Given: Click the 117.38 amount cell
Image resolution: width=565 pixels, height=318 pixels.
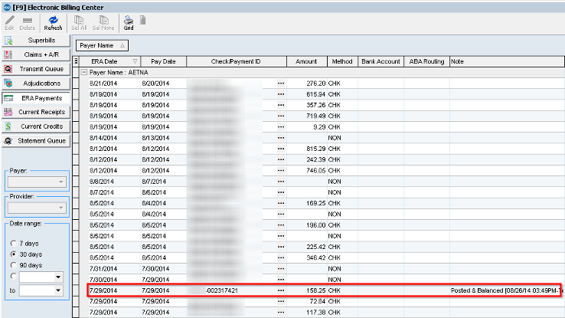Looking at the screenshot, I should 307,312.
